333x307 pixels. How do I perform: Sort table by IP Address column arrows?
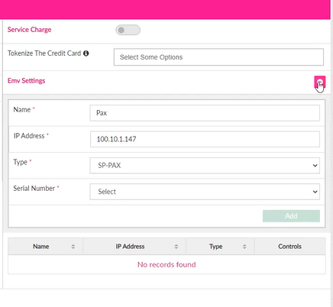coord(176,247)
